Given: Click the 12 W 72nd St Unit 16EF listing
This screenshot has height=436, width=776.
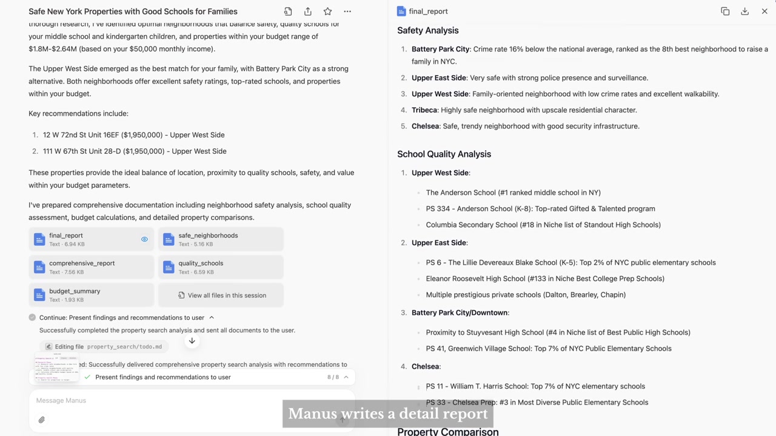Looking at the screenshot, I should click(134, 135).
